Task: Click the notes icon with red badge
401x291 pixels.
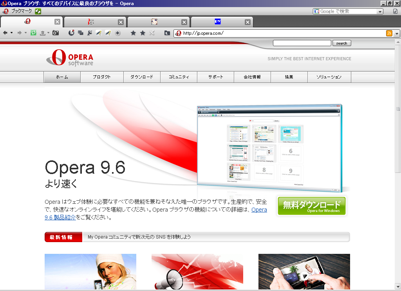Action: (x=71, y=33)
